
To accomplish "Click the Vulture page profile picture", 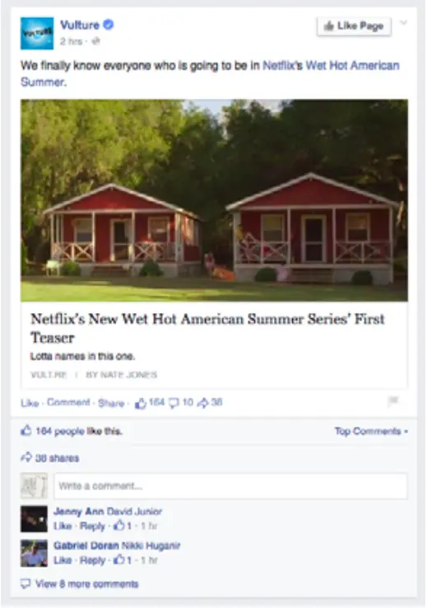I will [37, 33].
